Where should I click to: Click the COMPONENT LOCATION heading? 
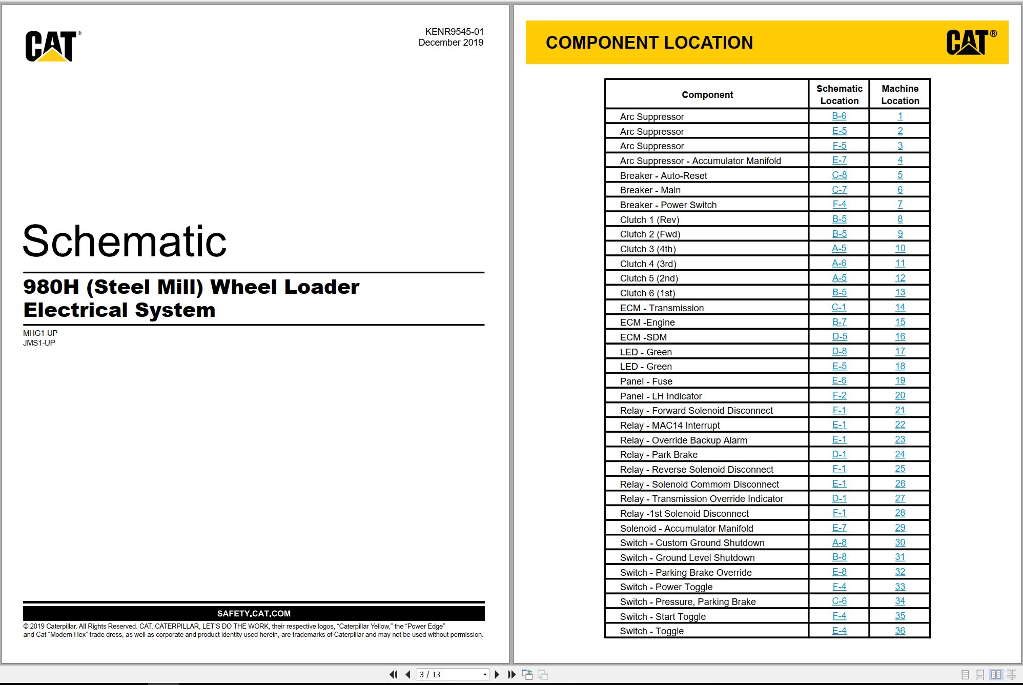tap(649, 43)
